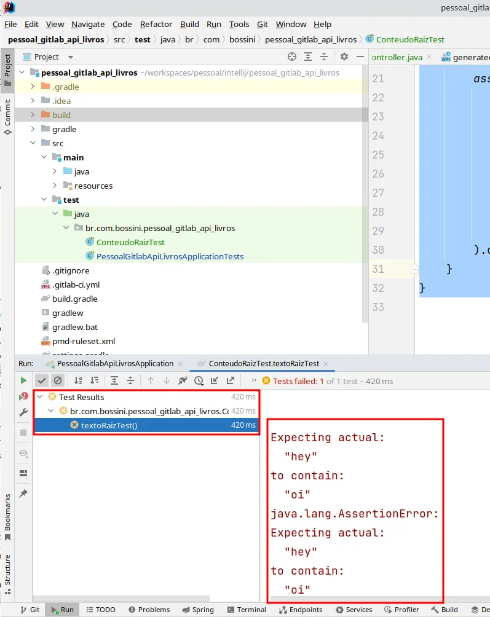490x617 pixels.
Task: Rerun tests with green play button
Action: (x=23, y=380)
